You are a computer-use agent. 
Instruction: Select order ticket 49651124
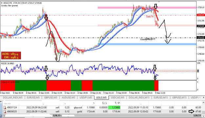pyautogui.click(x=12, y=108)
